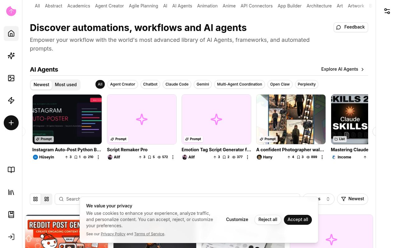Open the Terms of Service link
The height and width of the screenshot is (248, 398).
coord(149,234)
